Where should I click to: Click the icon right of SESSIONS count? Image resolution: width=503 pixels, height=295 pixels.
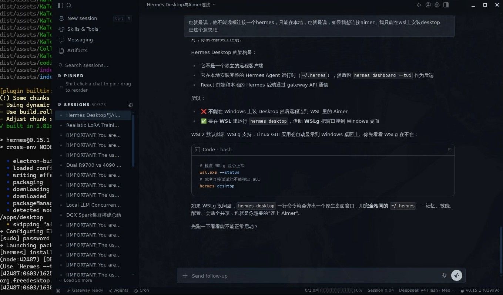[130, 105]
